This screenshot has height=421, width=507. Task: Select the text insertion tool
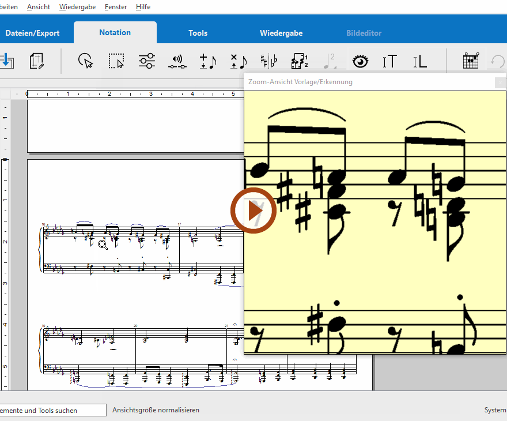point(390,61)
